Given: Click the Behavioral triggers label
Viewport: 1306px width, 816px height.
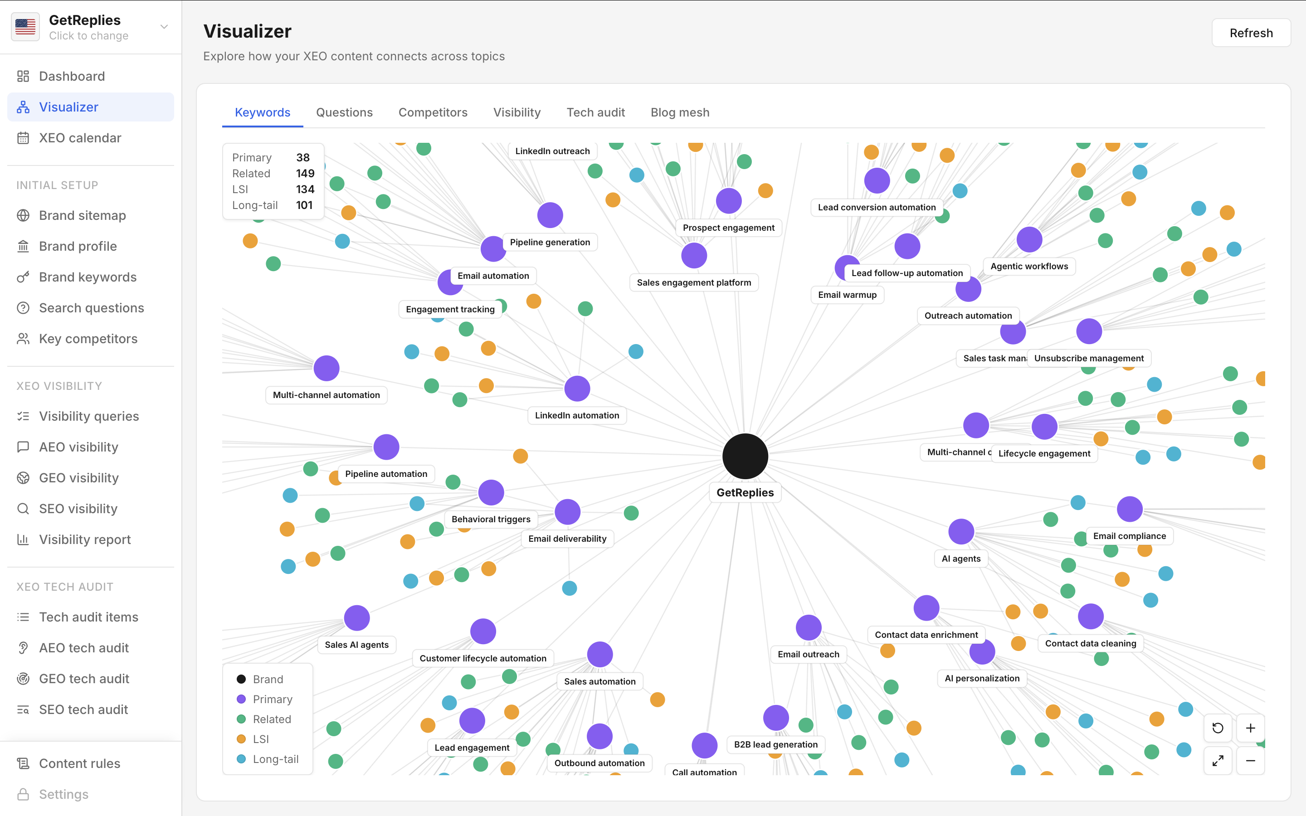Looking at the screenshot, I should pyautogui.click(x=491, y=519).
